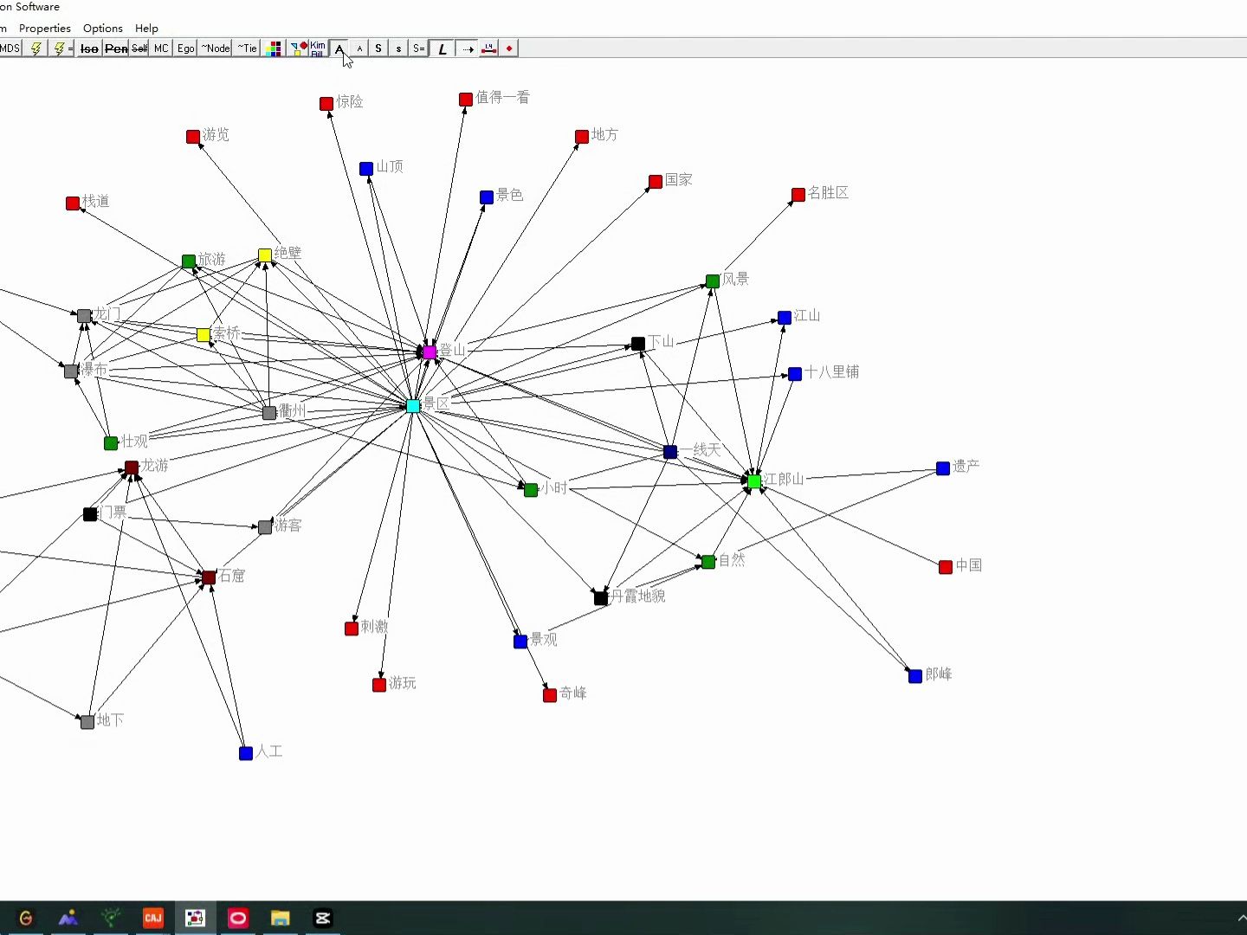The width and height of the screenshot is (1247, 935).
Task: Select the cyan 景区 node
Action: click(x=413, y=406)
